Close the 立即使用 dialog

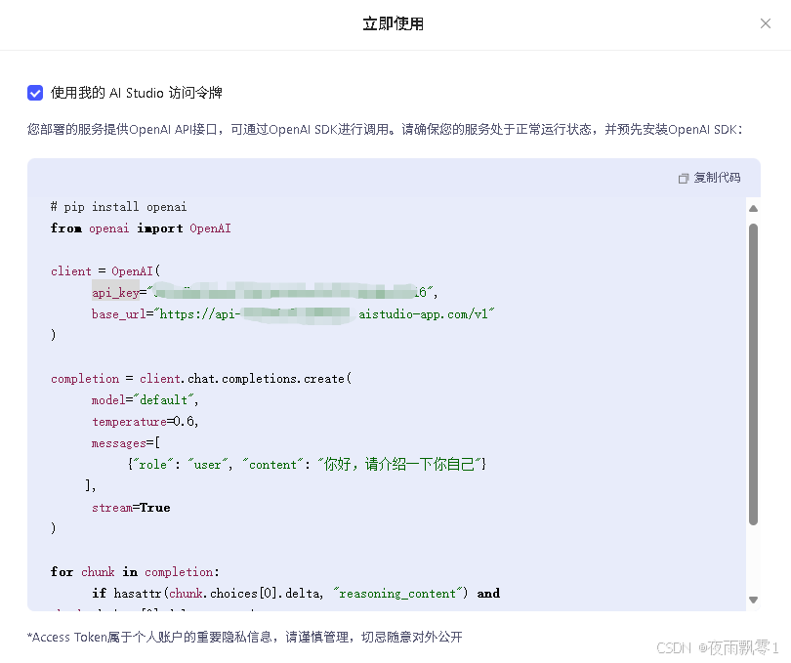click(x=766, y=23)
